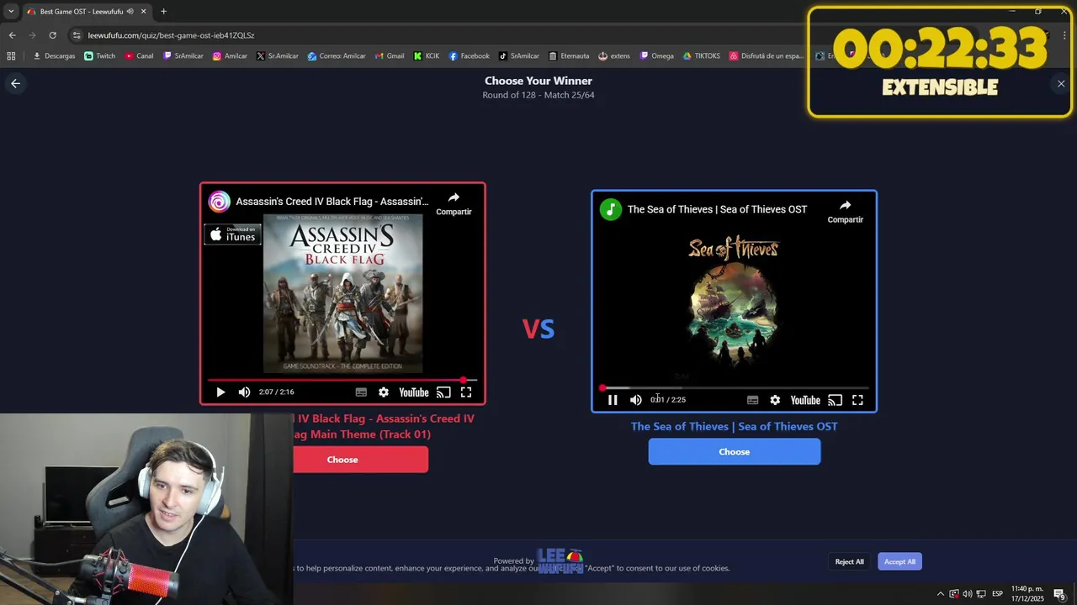The height and width of the screenshot is (605, 1077).
Task: Open the Eternauta bookmark
Action: (x=569, y=56)
